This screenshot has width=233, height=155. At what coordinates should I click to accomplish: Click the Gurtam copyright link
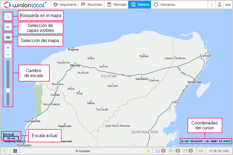coord(83,151)
